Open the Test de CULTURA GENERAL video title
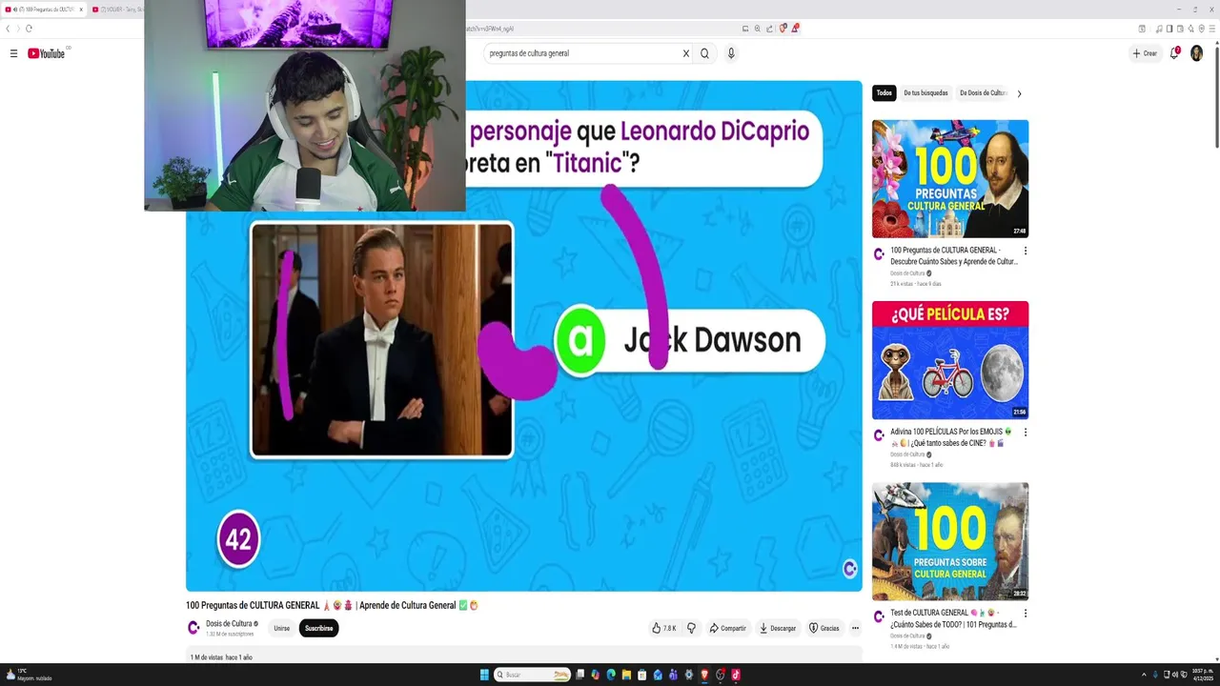The height and width of the screenshot is (686, 1220). pyautogui.click(x=953, y=618)
